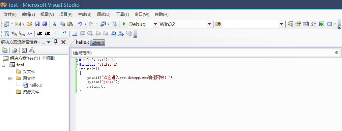Uncomment the selected lines icon
This screenshot has height=131, width=342.
(65, 34)
